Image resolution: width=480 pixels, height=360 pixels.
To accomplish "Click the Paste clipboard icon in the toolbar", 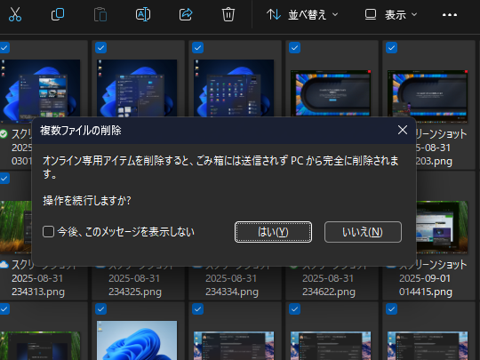I will tap(100, 15).
